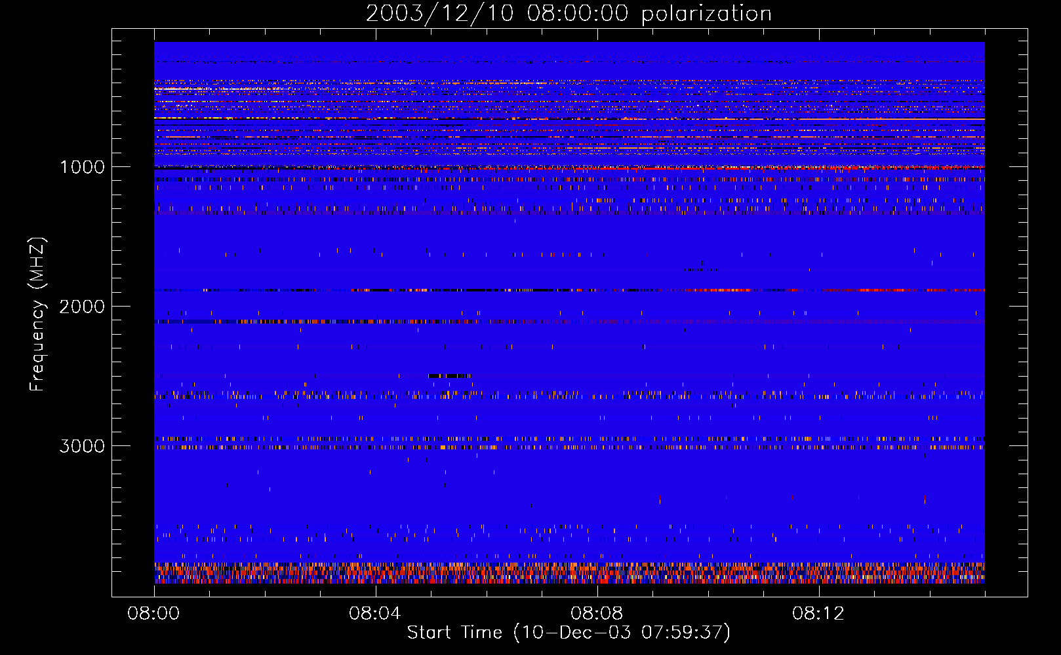Image resolution: width=1061 pixels, height=655 pixels.
Task: Click the '08:08' time tick label
Action: pos(597,614)
